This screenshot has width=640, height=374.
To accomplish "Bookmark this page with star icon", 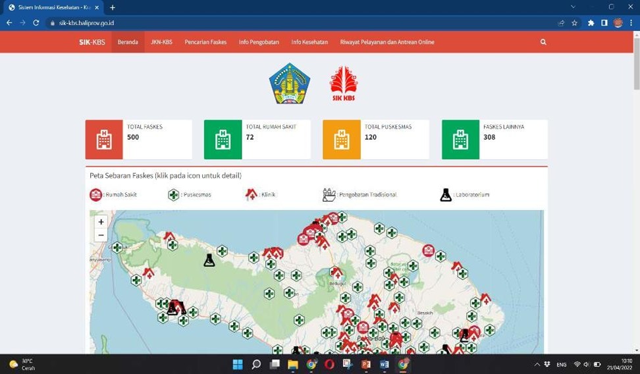I will pos(574,22).
